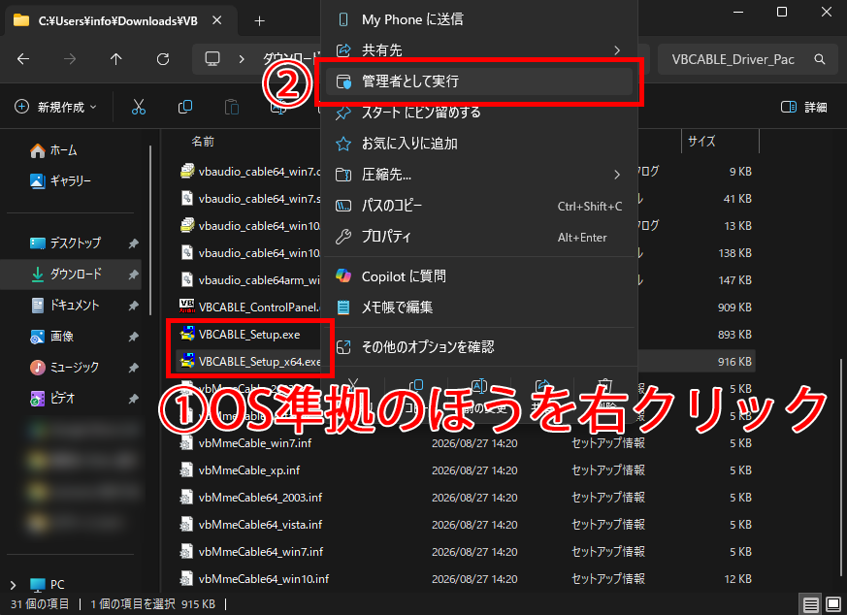Click the VBCABLE_ControlPanel VB icon

(x=187, y=307)
